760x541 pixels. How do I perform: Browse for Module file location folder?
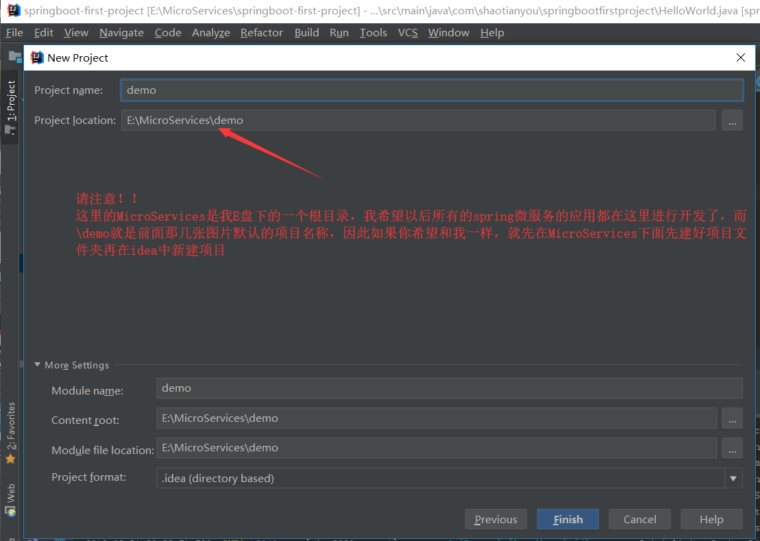[733, 448]
